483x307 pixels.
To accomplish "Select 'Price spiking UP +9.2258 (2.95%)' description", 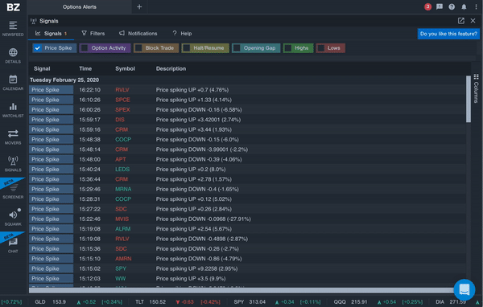I will [196, 268].
